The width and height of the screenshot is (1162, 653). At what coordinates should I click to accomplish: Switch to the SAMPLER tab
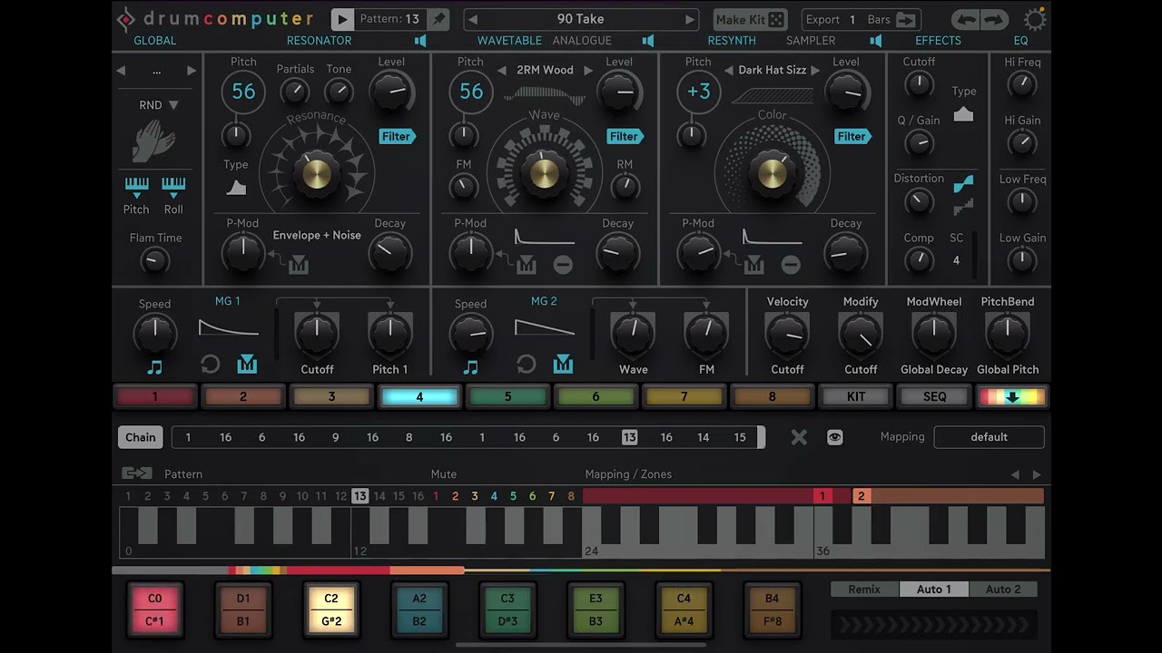point(811,41)
